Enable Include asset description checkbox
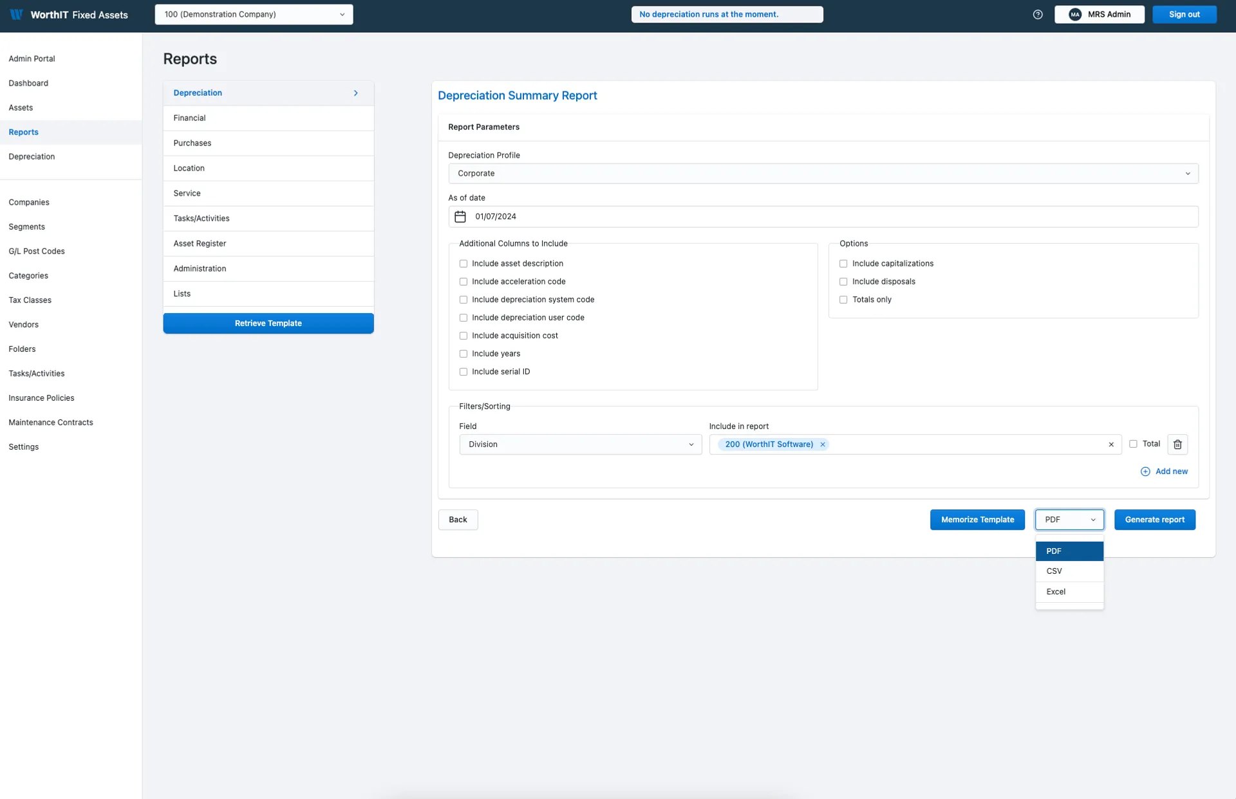The width and height of the screenshot is (1236, 799). click(x=463, y=263)
